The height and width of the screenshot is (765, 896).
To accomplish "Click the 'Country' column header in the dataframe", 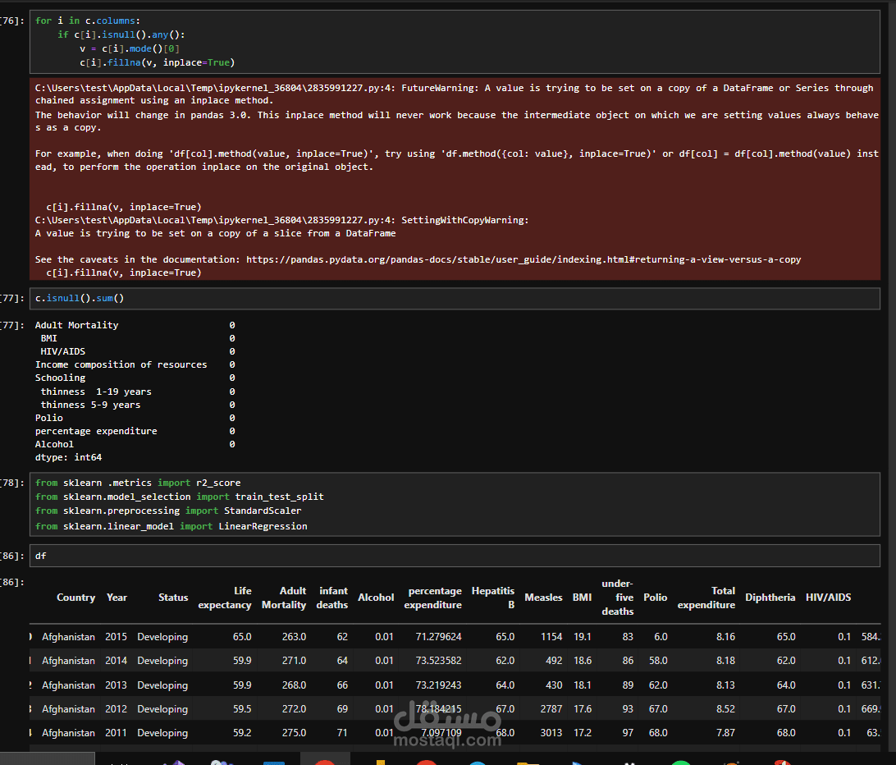I will 76,598.
